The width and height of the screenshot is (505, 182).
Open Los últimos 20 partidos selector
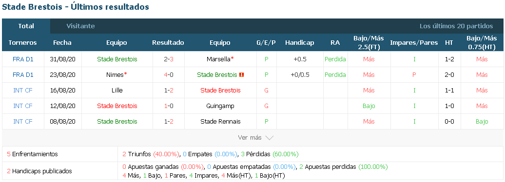[x=456, y=26]
